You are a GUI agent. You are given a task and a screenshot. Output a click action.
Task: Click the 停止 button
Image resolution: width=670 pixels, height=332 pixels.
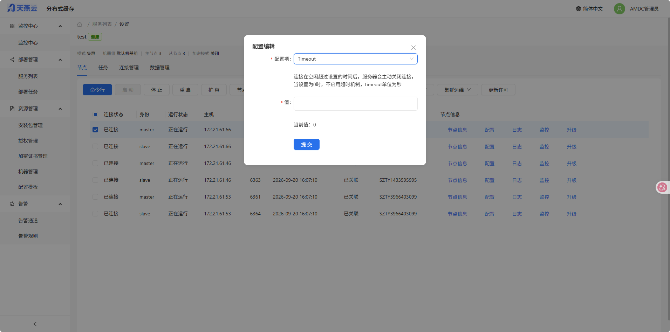[157, 90]
